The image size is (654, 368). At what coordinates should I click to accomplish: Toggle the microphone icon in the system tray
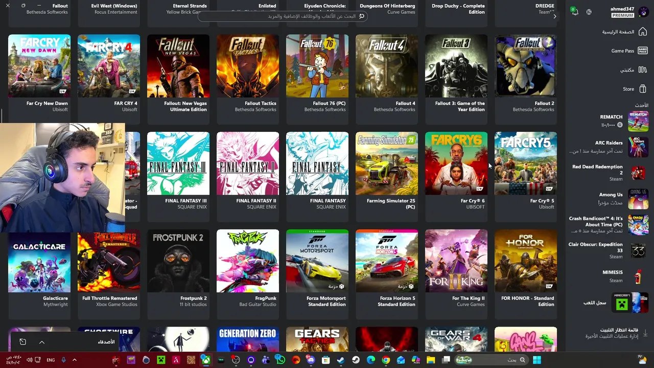click(63, 360)
